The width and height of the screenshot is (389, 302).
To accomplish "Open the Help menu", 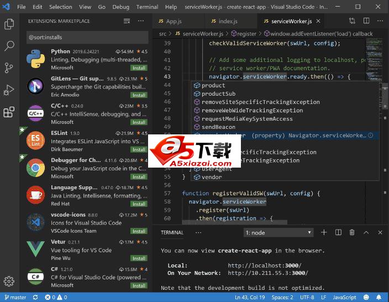I will pos(171,7).
